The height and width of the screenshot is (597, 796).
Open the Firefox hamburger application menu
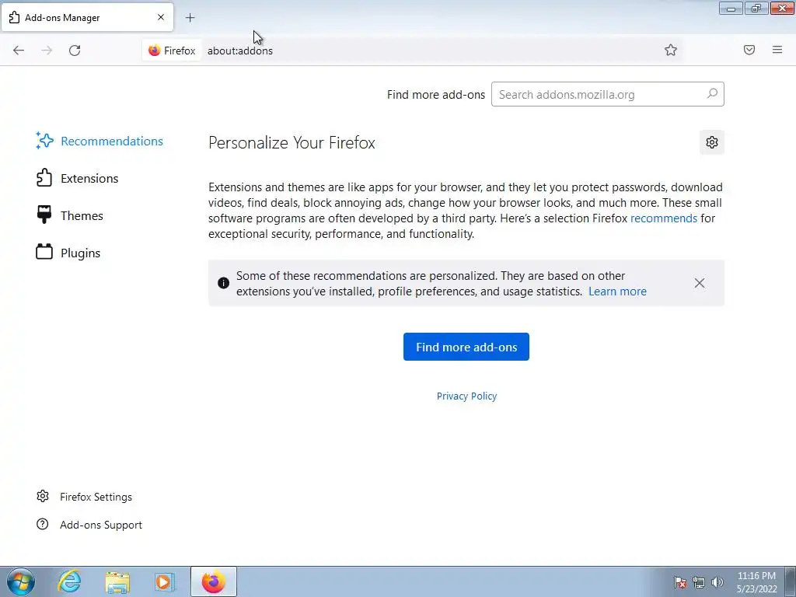777,50
